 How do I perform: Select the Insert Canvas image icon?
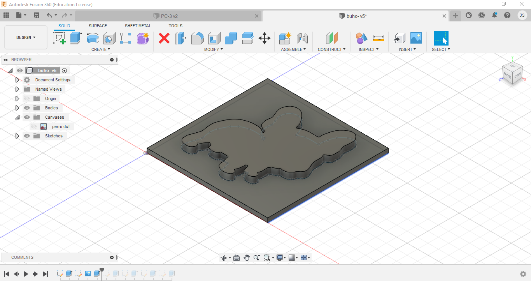click(x=416, y=38)
